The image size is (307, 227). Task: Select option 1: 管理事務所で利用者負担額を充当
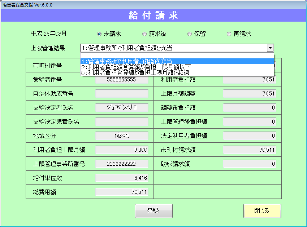click(x=177, y=61)
